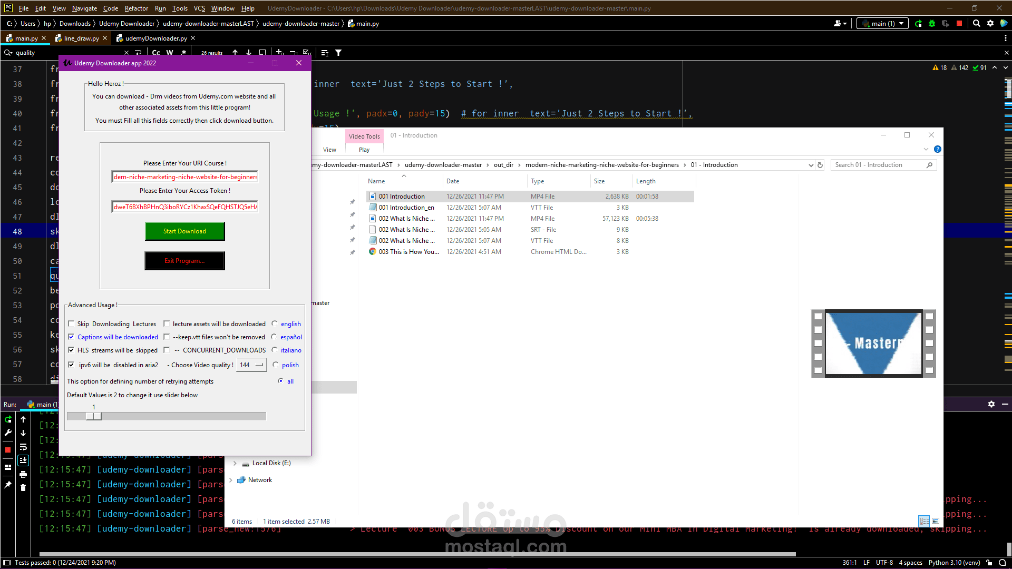
Task: Open main (1) run configuration dropdown
Action: (x=883, y=24)
